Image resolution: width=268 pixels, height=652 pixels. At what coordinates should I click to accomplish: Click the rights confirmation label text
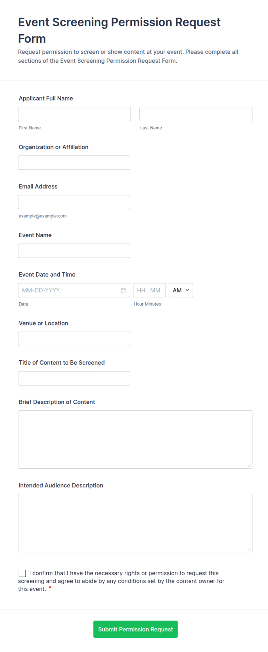coord(121,581)
